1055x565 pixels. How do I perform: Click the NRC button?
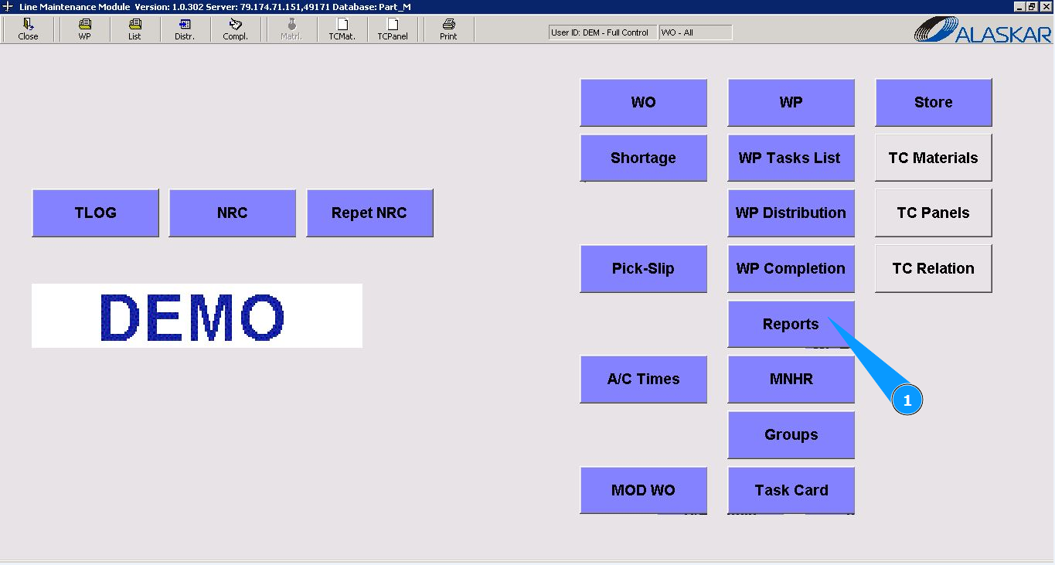pyautogui.click(x=232, y=213)
